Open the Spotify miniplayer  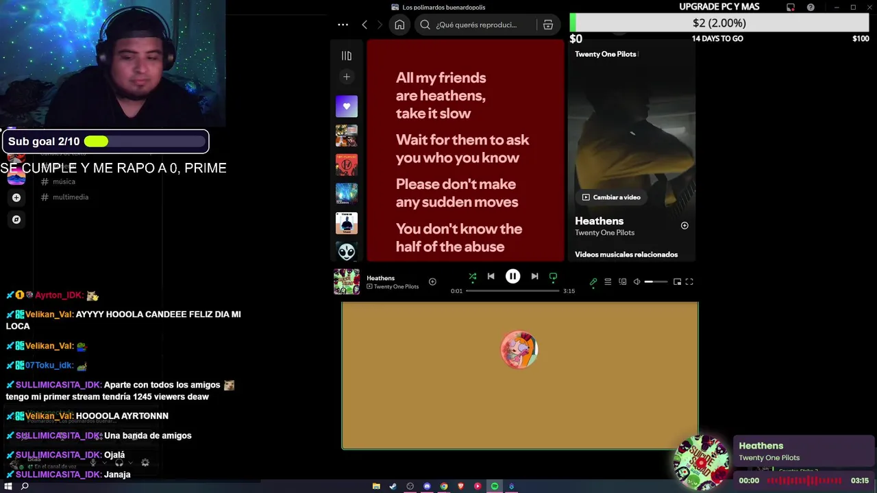(x=677, y=281)
